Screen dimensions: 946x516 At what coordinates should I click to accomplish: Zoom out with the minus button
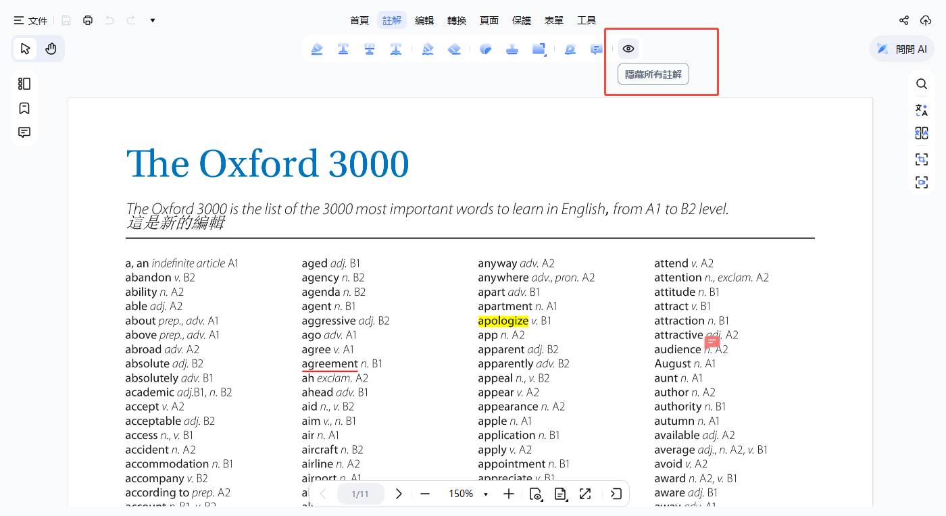(x=425, y=494)
